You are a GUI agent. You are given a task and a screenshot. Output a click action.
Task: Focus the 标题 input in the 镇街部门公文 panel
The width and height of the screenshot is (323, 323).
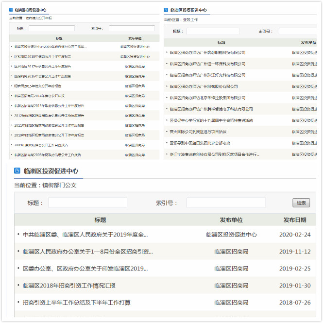point(87,203)
